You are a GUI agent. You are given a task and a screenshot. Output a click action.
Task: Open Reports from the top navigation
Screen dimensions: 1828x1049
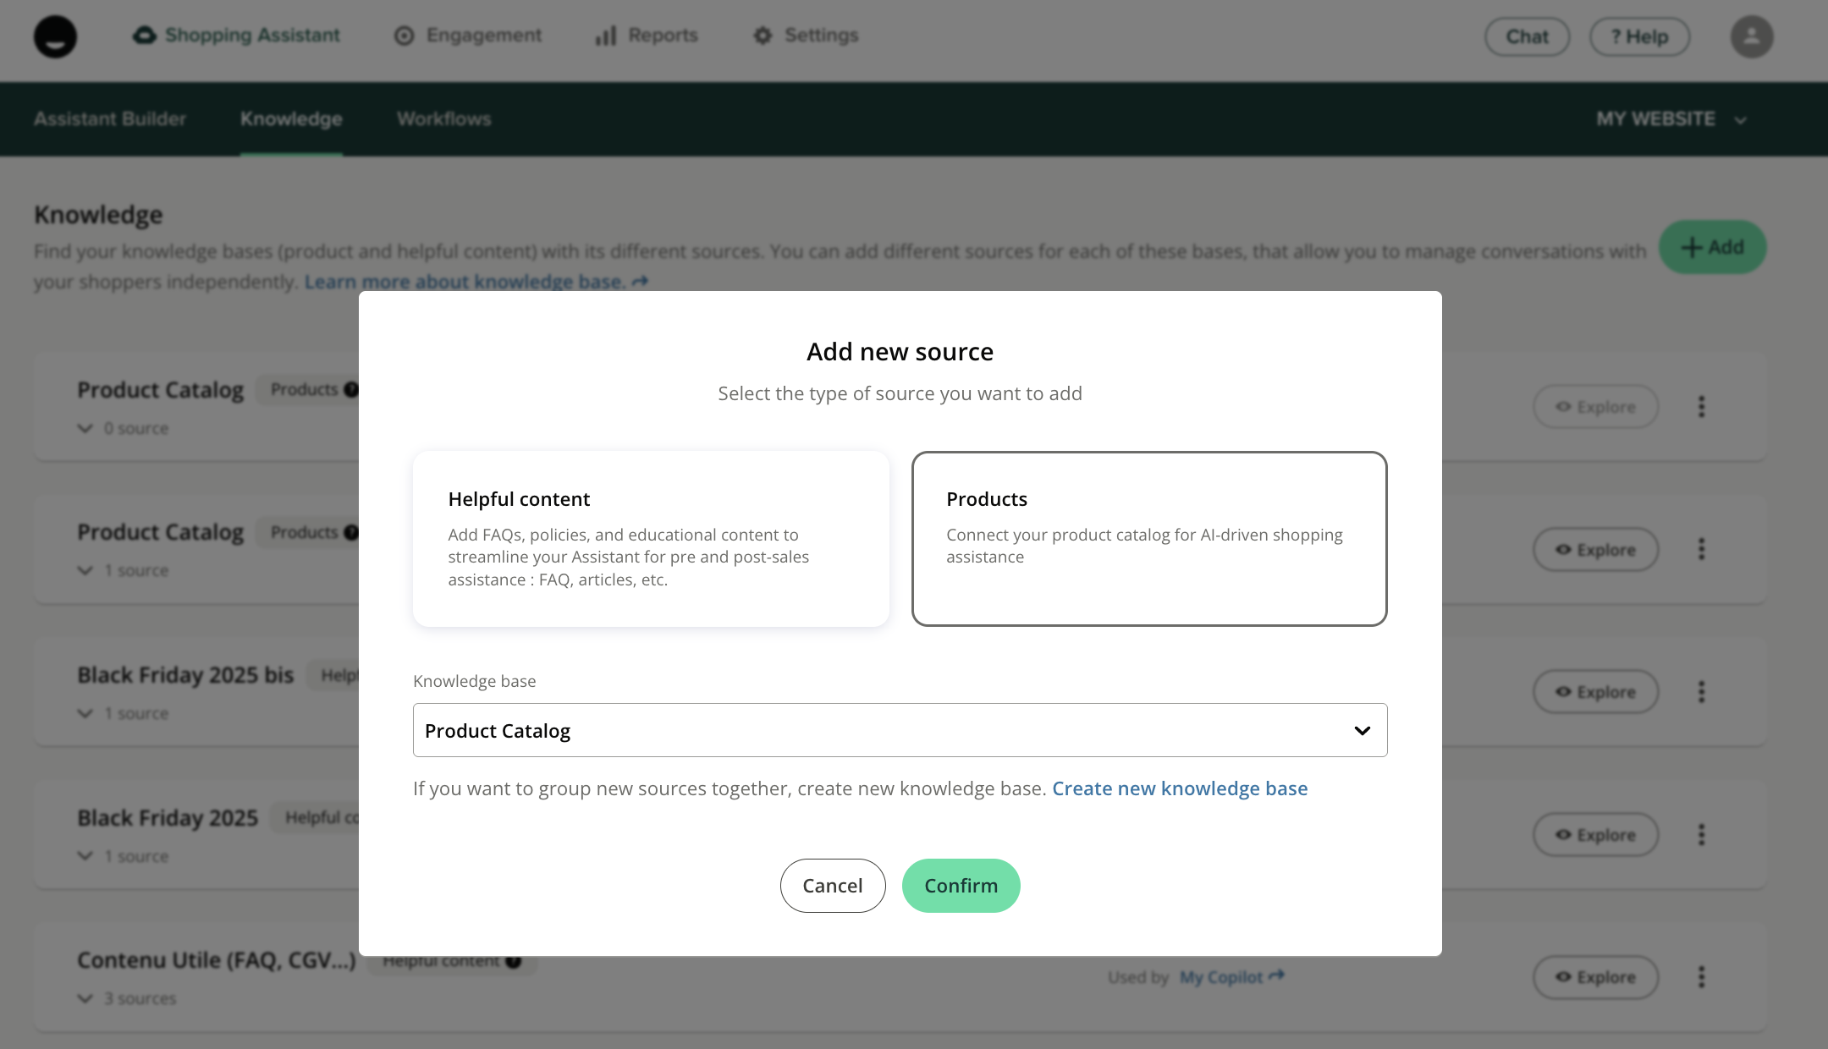pos(647,36)
